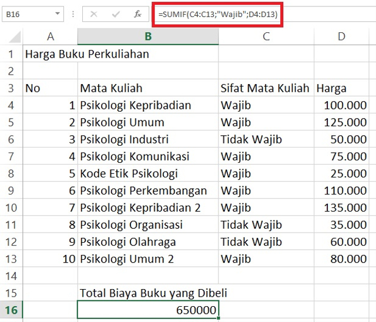Click the 'Sifat Mata Kuliah' header cell
Screen dimensions: 376x322
point(266,88)
